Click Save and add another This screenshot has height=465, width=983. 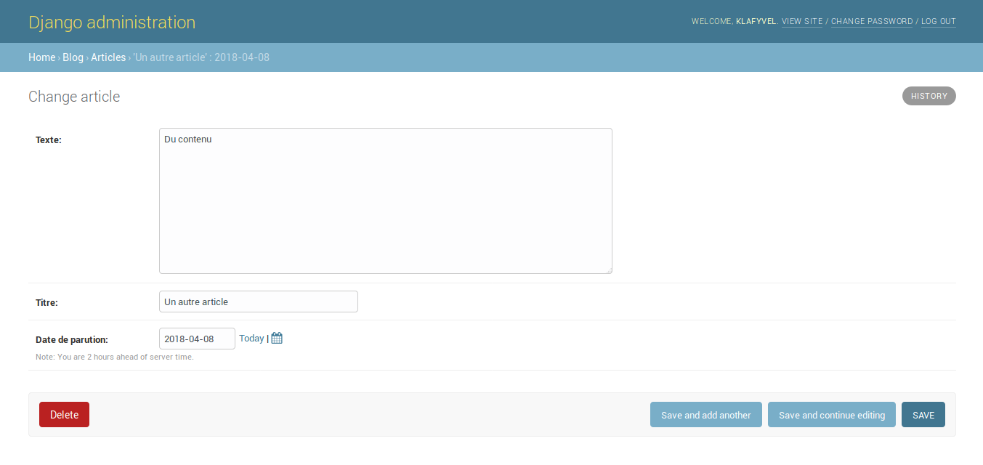tap(705, 415)
